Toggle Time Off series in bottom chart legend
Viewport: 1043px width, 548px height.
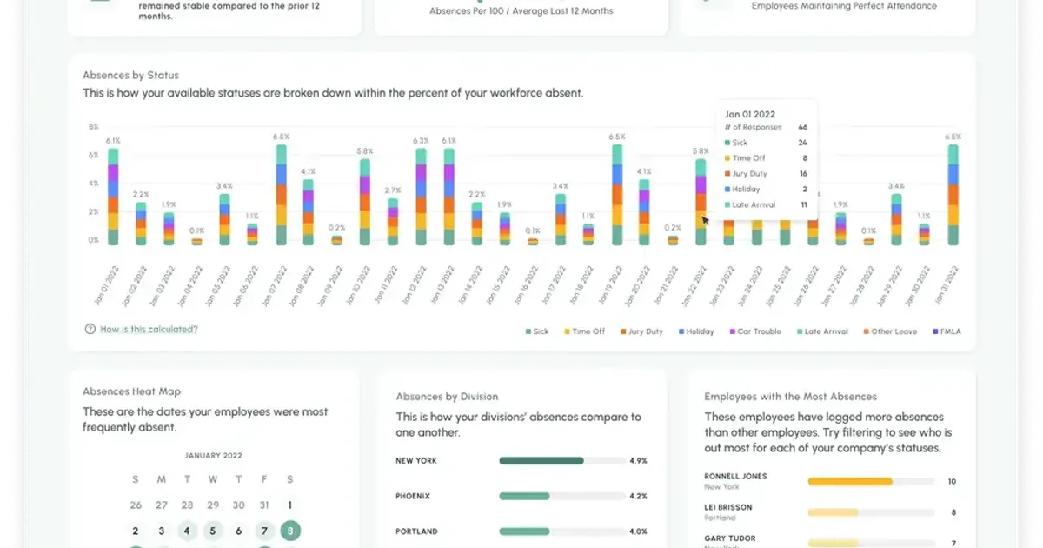tap(584, 331)
